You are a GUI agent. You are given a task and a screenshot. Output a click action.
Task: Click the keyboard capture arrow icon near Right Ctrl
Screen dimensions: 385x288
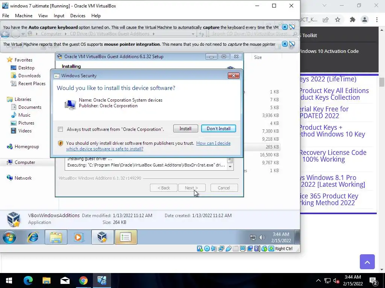[x=271, y=249]
